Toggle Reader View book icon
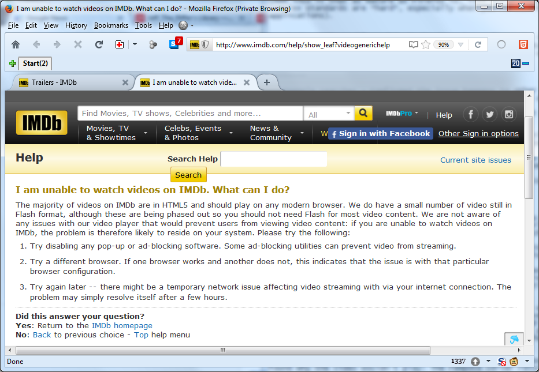 (x=413, y=44)
